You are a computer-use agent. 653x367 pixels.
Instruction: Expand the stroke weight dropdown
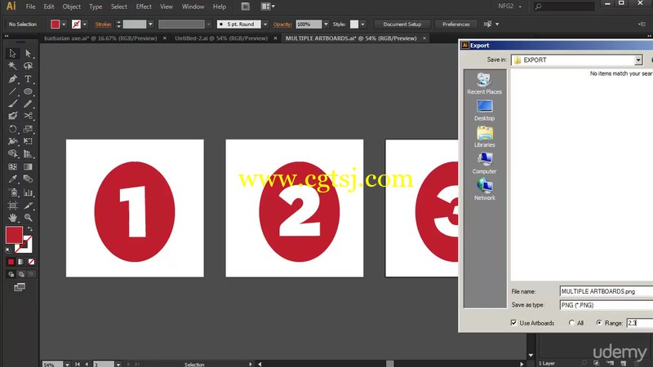[x=151, y=24]
